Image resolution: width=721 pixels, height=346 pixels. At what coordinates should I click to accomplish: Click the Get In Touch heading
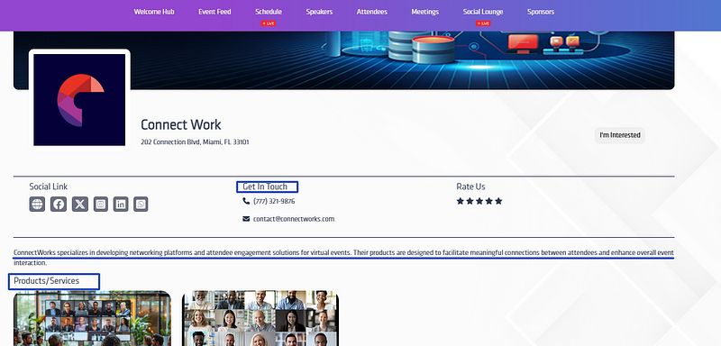coord(265,187)
